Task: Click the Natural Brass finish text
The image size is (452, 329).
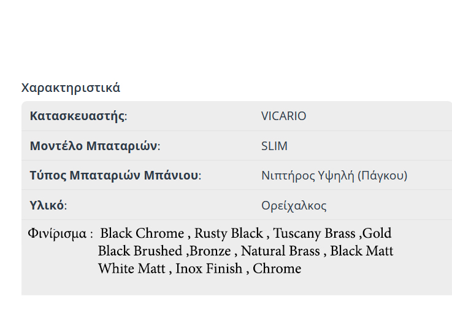Action: (x=280, y=251)
